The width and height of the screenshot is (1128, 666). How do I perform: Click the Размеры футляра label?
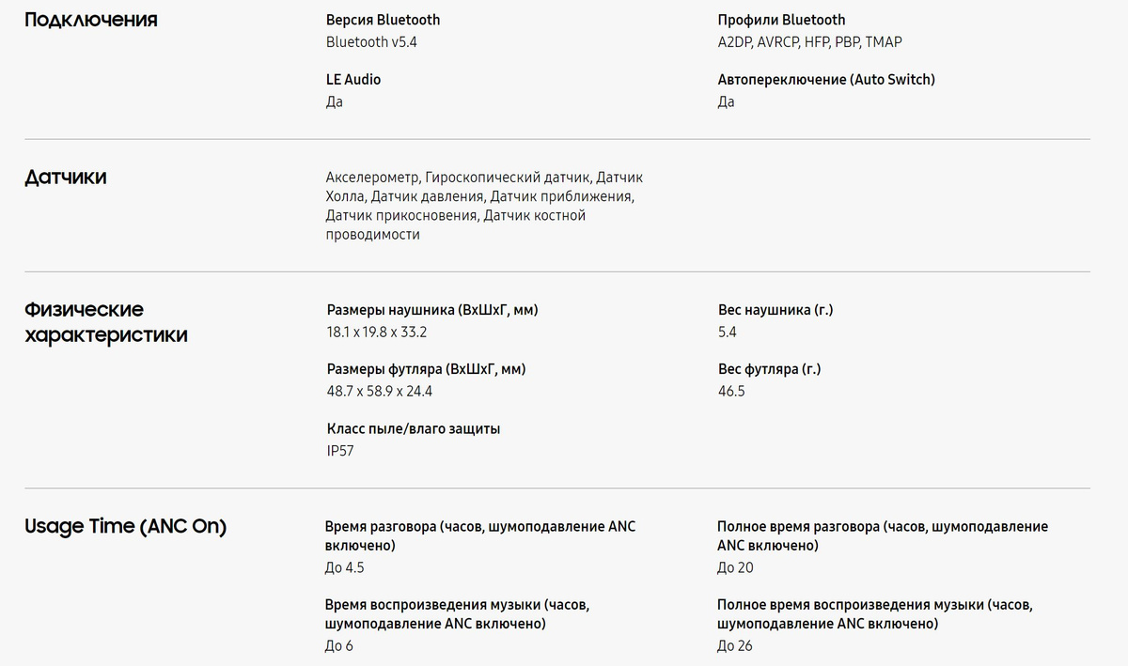[x=426, y=369]
